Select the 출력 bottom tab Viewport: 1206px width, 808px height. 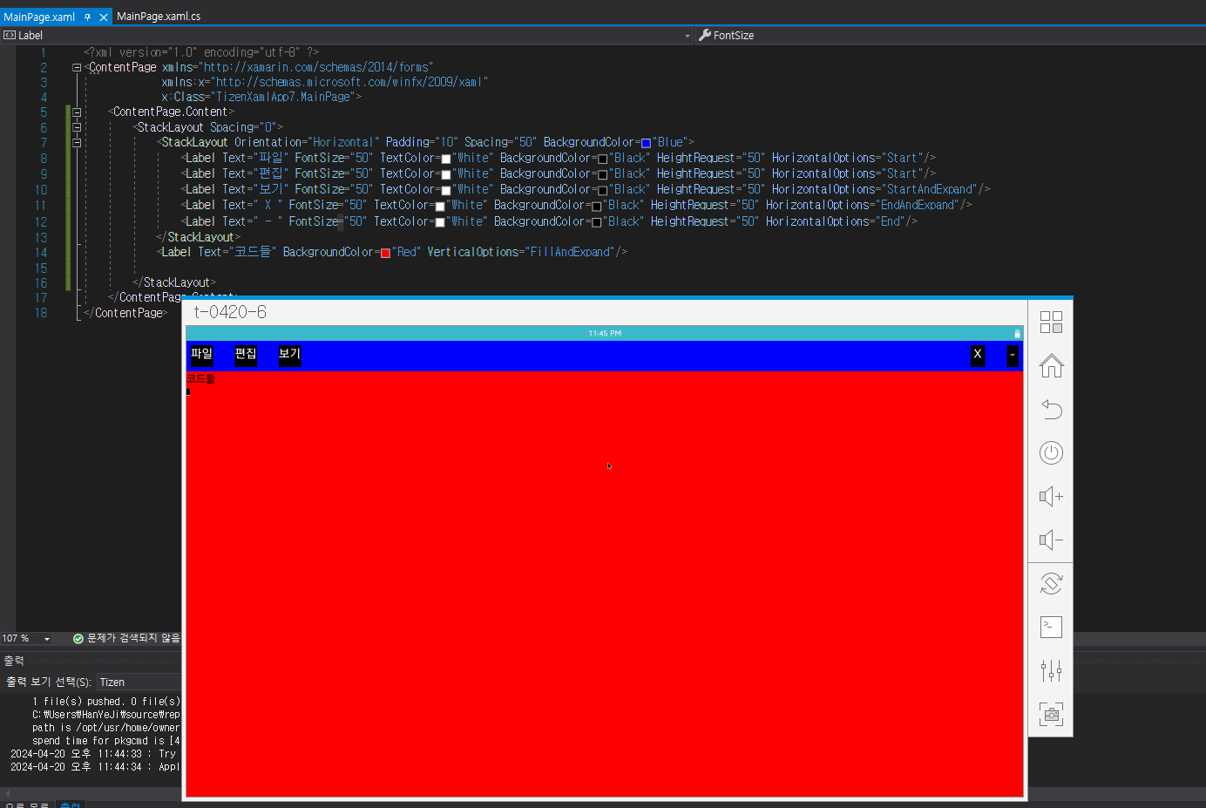click(x=71, y=805)
